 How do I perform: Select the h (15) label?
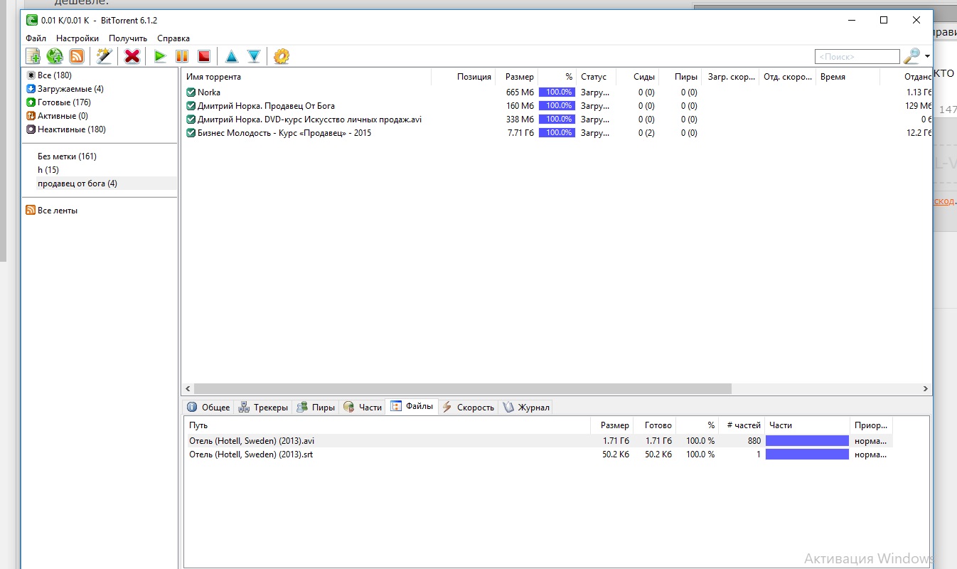48,170
